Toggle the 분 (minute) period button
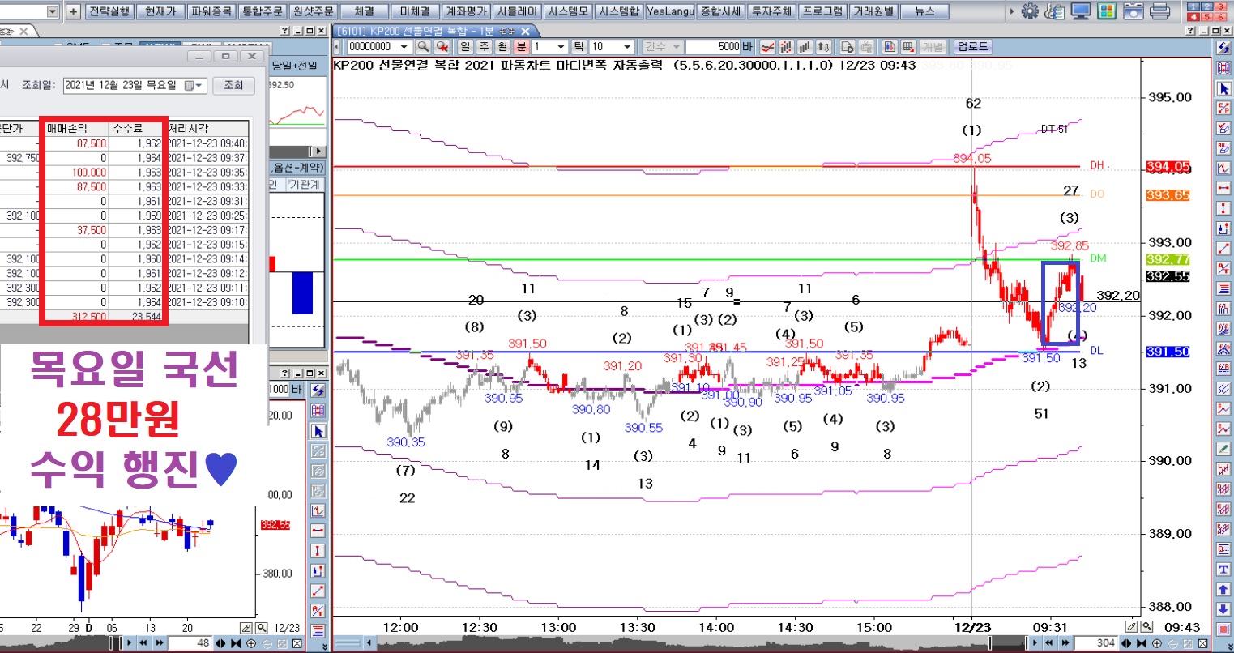This screenshot has width=1234, height=653. point(521,47)
